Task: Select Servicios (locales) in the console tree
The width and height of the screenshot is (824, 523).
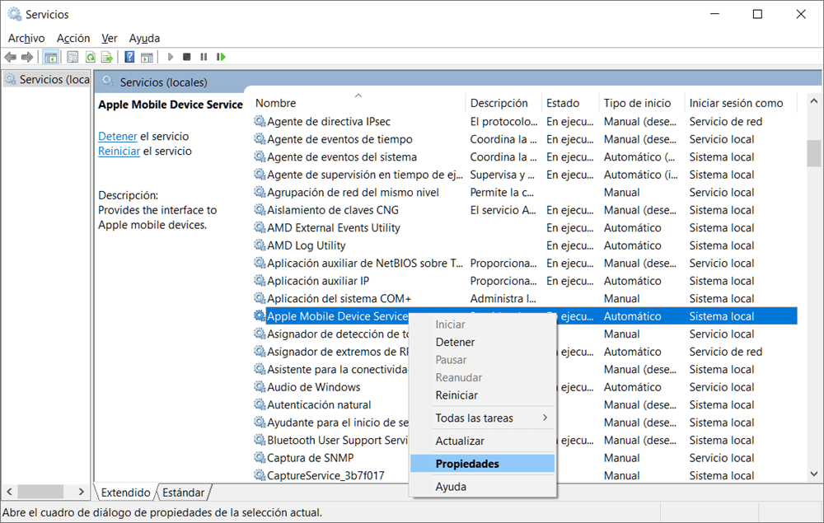Action: [47, 79]
